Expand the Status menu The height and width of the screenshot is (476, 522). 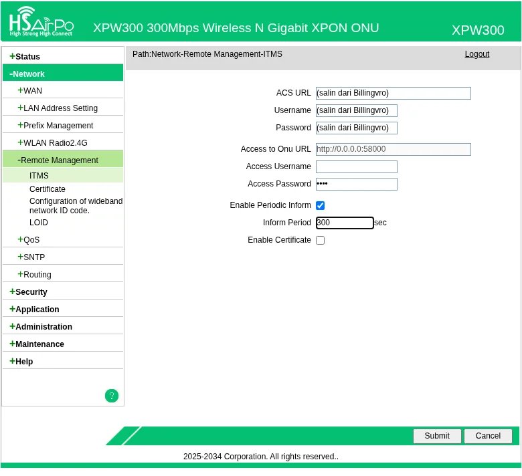63,56
